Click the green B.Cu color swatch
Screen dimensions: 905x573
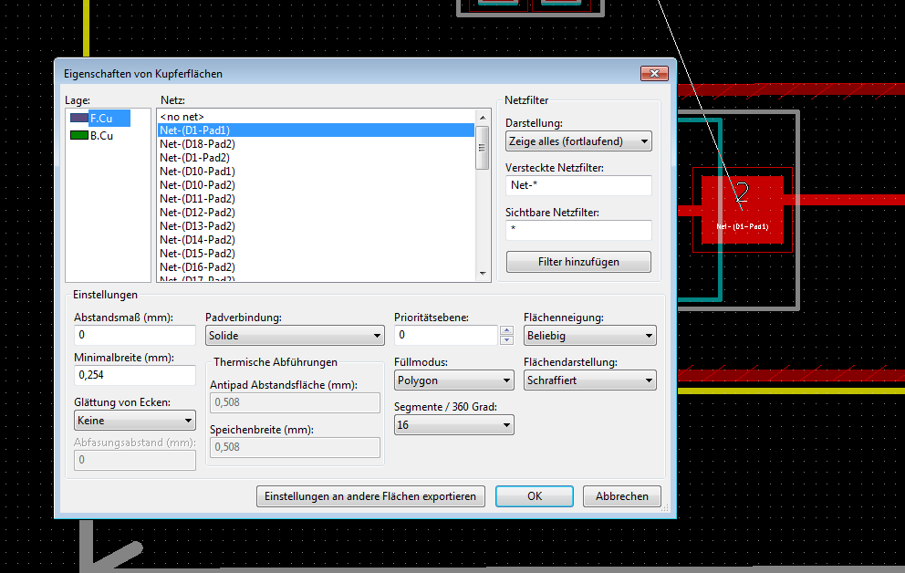coord(79,135)
